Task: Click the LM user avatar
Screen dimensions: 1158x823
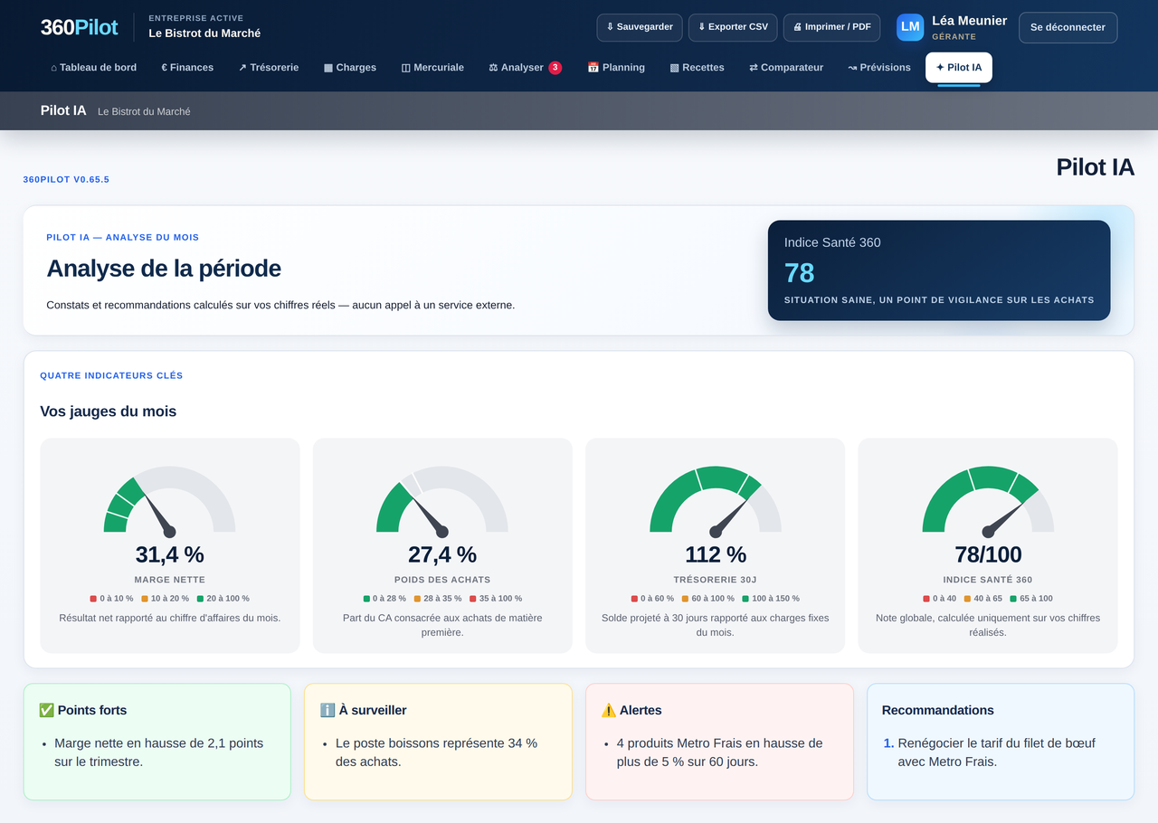Action: 910,27
